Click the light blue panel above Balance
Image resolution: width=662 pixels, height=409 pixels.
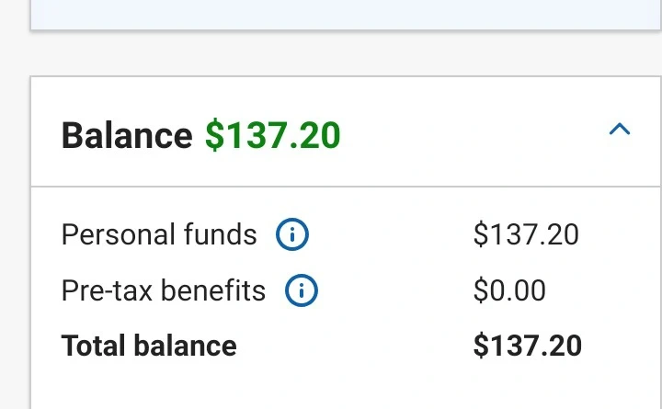click(340, 13)
